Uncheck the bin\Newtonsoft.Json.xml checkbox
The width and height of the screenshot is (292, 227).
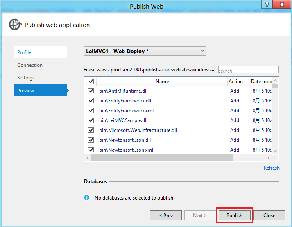click(x=91, y=150)
